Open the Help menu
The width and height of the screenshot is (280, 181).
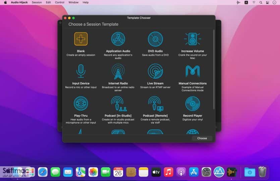[86, 2]
